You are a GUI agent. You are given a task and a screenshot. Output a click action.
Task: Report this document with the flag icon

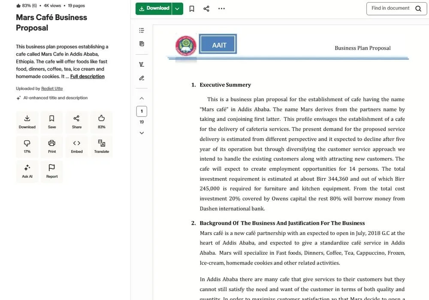tap(52, 171)
